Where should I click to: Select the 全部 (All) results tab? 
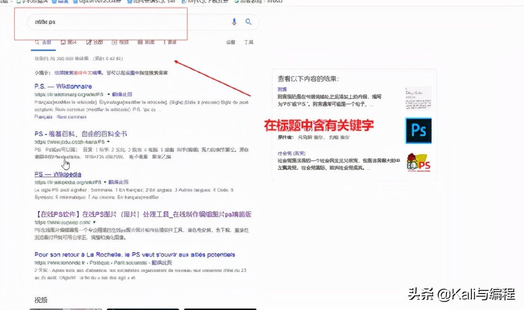43,42
